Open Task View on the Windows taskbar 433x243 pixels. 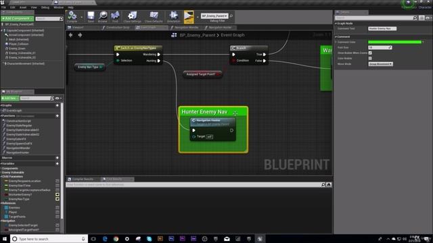[93, 239]
